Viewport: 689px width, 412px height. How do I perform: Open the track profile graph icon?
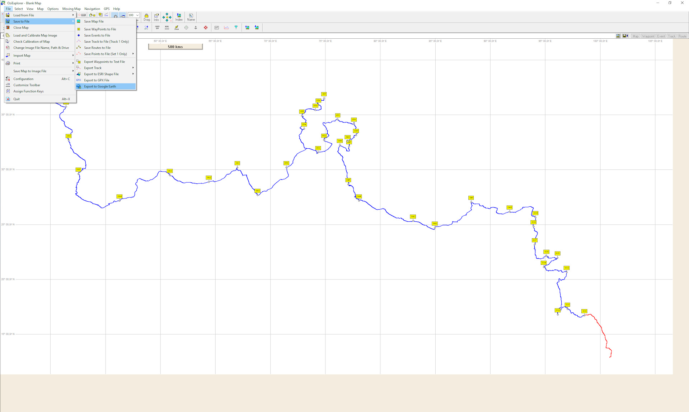(x=226, y=28)
